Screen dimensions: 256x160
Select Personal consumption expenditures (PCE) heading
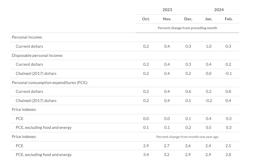pos(50,83)
